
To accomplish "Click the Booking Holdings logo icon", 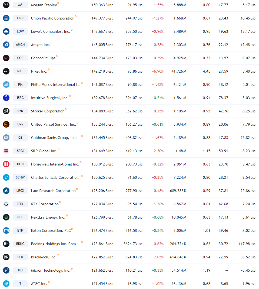I will click(6, 244).
